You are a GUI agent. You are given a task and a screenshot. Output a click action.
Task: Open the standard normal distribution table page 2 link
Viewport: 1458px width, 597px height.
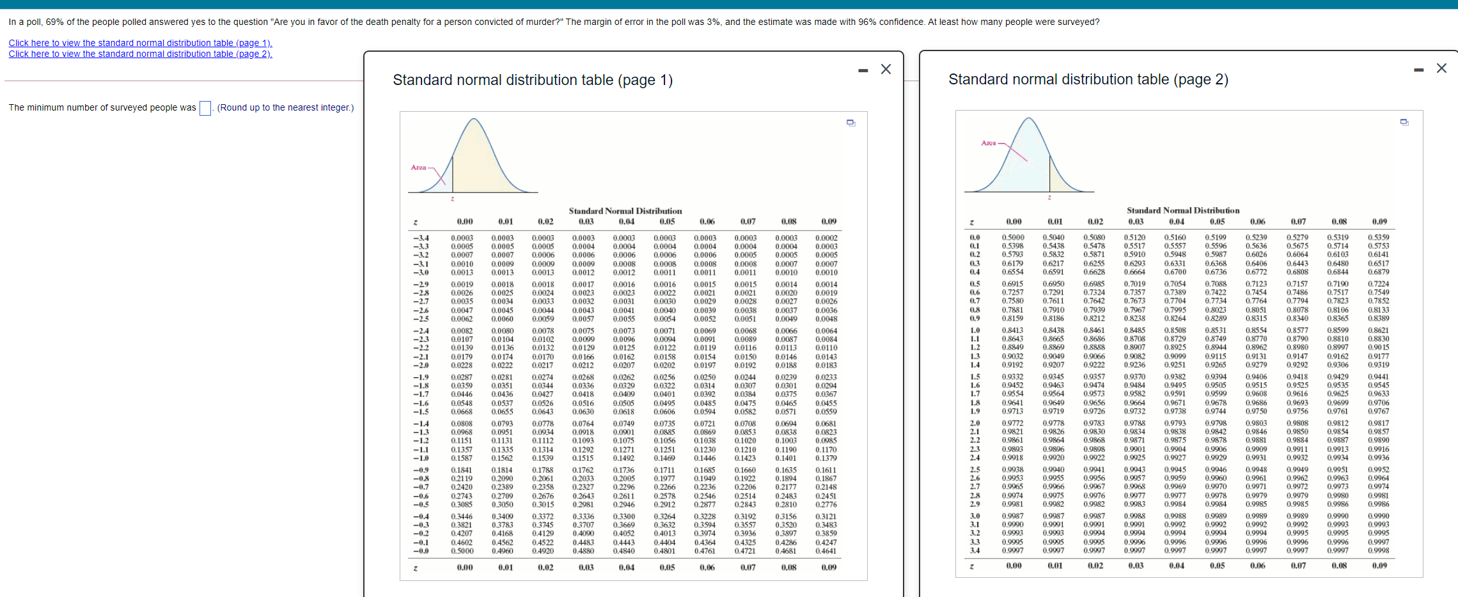tap(139, 54)
